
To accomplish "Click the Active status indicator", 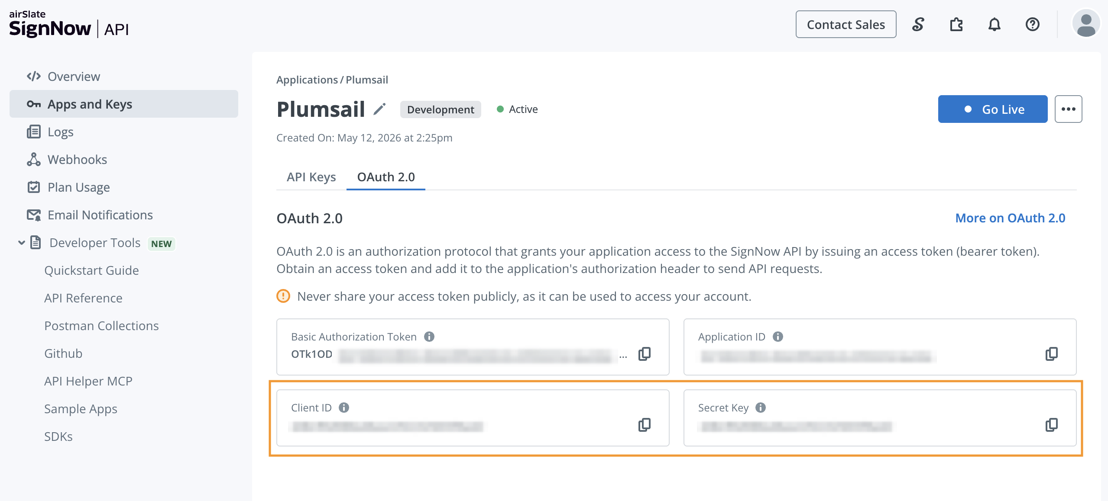I will [517, 109].
